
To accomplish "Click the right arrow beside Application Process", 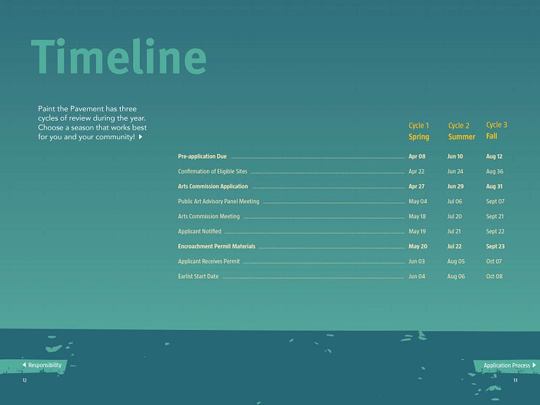I will tap(534, 364).
